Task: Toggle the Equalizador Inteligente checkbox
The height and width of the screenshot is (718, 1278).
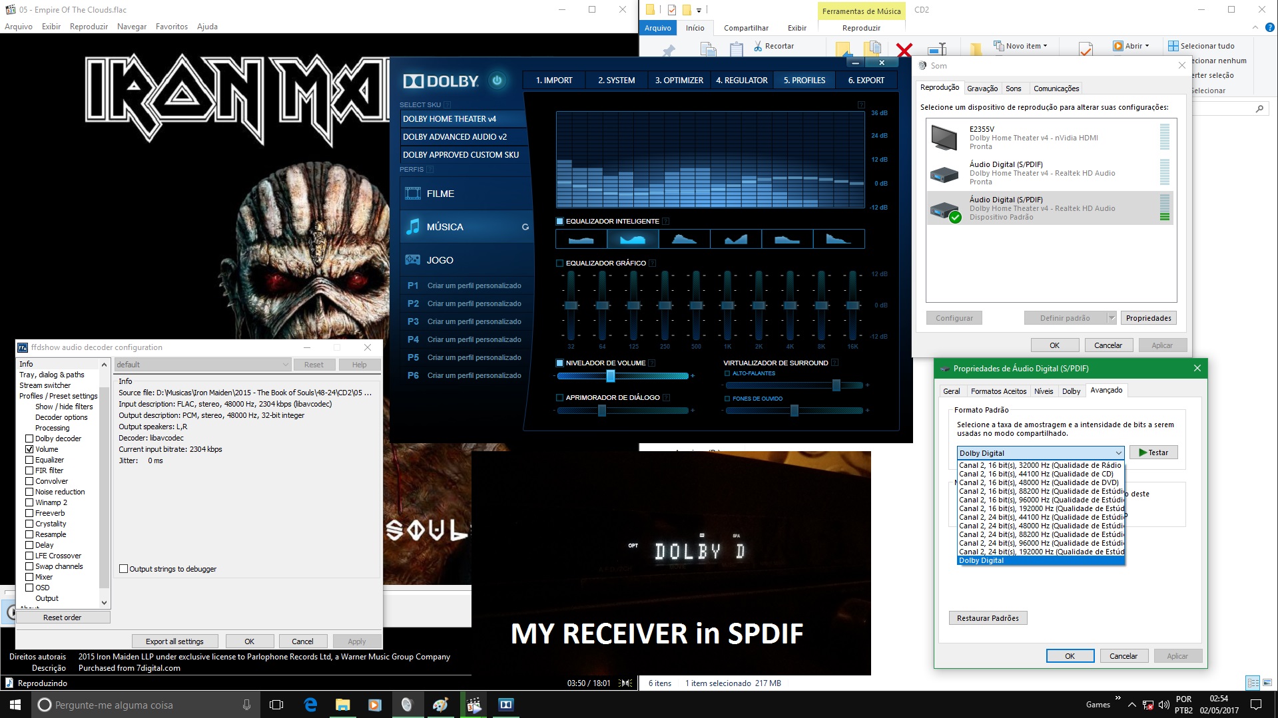Action: (x=558, y=221)
